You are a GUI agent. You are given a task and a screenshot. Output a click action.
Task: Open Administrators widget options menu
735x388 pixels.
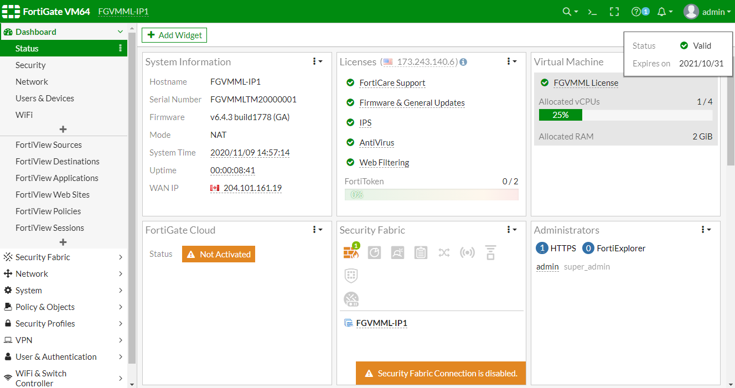pyautogui.click(x=706, y=230)
